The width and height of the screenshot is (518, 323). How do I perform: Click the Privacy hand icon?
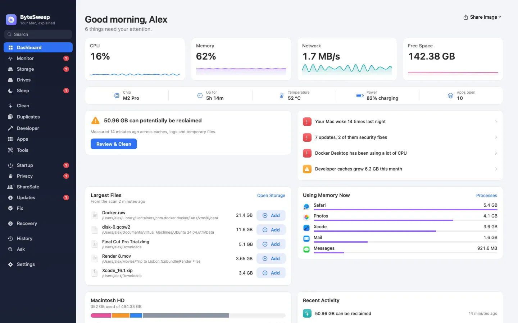pos(10,176)
